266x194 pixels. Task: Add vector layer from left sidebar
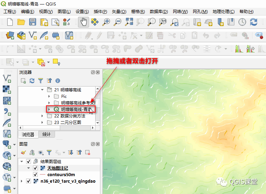pyautogui.click(x=7, y=78)
